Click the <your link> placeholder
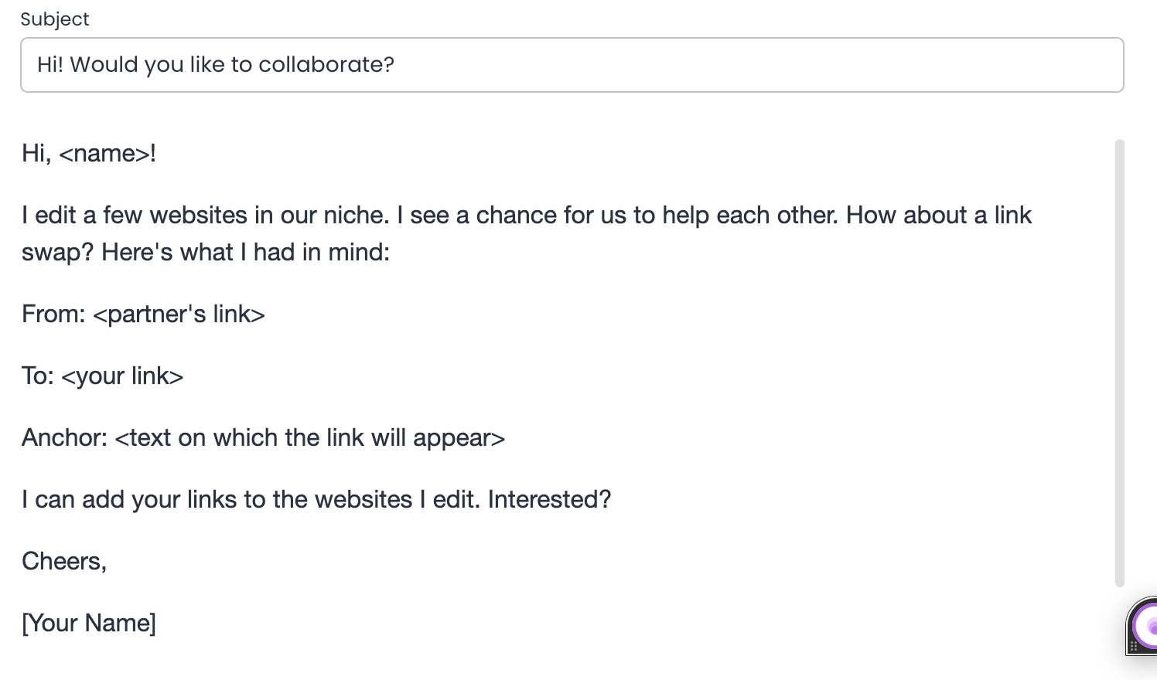1157x680 pixels. (122, 376)
